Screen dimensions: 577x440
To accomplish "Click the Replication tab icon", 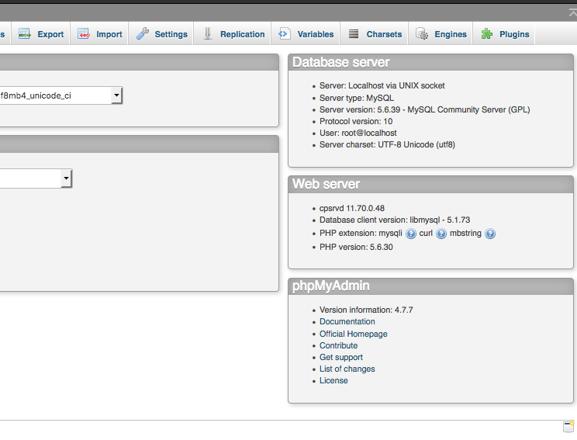I will click(208, 34).
